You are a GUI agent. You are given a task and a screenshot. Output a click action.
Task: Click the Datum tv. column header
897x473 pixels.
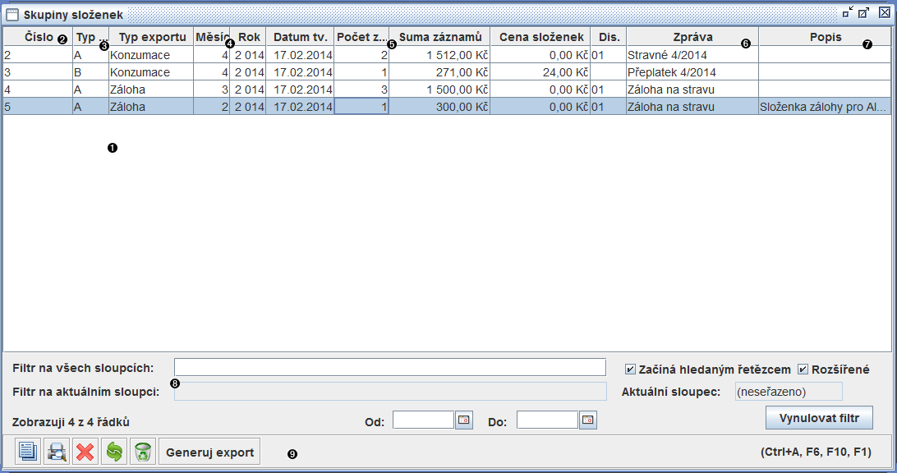(300, 37)
